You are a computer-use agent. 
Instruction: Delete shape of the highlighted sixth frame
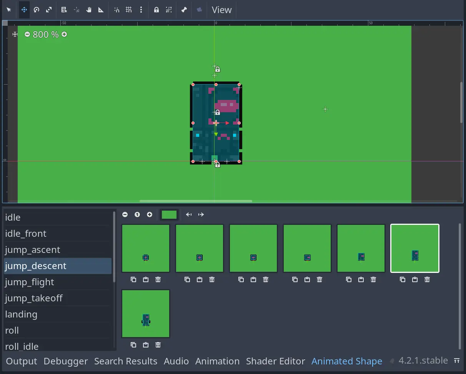click(x=427, y=279)
